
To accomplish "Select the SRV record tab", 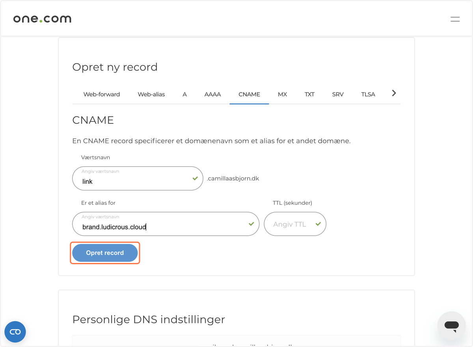I will (x=338, y=94).
